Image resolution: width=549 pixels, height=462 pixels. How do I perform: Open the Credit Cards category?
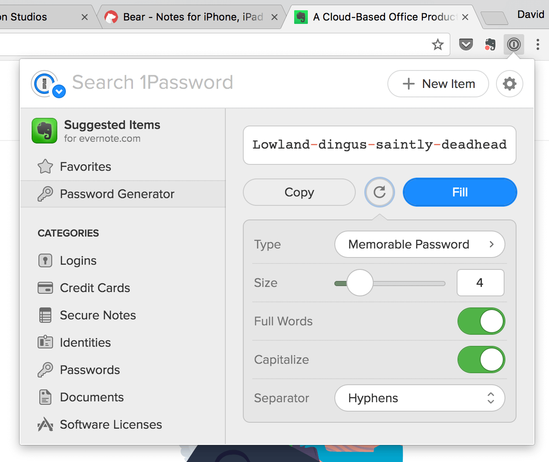coord(94,288)
